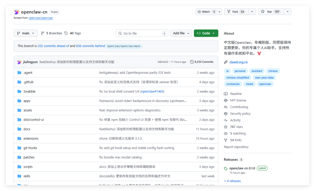Toggle Watch for repository notifications
Image resolution: width=315 pixels, height=191 pixels.
point(209,12)
